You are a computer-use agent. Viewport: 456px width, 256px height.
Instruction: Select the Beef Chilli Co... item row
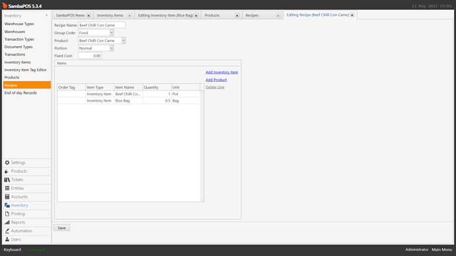[x=129, y=94]
